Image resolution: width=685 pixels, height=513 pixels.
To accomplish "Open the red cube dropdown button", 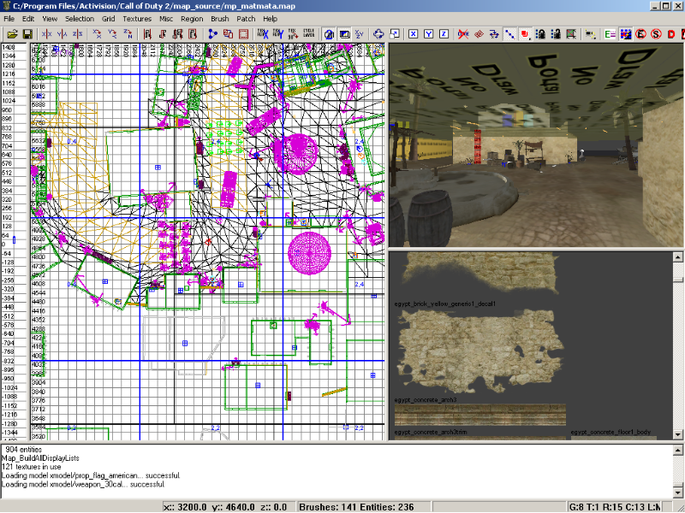I will click(x=525, y=34).
